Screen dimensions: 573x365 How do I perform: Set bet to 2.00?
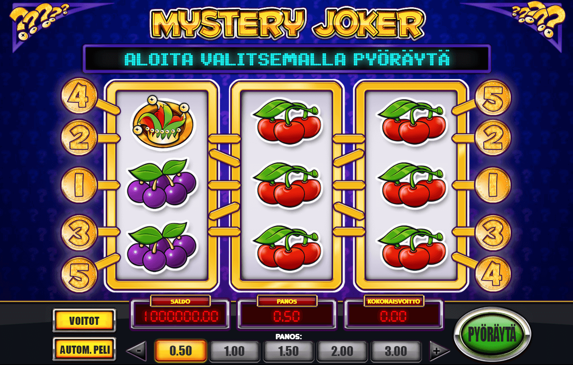point(342,351)
